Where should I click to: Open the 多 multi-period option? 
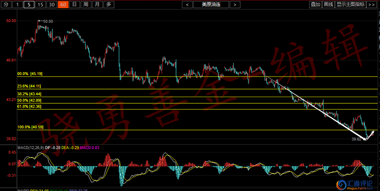[109, 4]
